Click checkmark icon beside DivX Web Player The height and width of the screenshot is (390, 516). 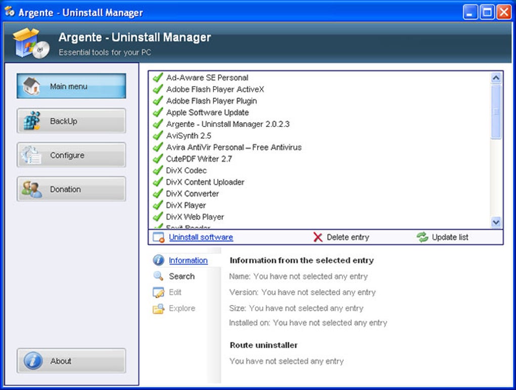click(x=158, y=216)
